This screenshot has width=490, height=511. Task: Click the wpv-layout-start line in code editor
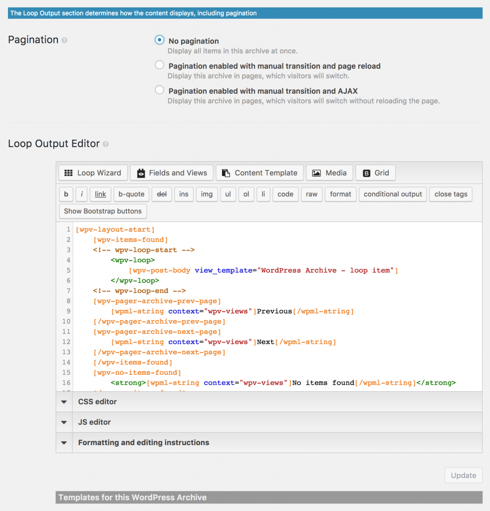(115, 230)
